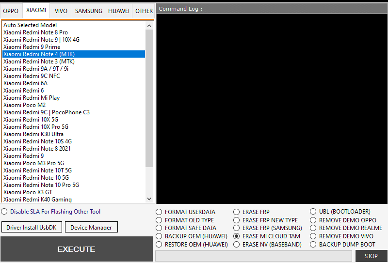This screenshot has height=263, width=388.
Task: Click inside the Command Log area
Action: point(272,109)
